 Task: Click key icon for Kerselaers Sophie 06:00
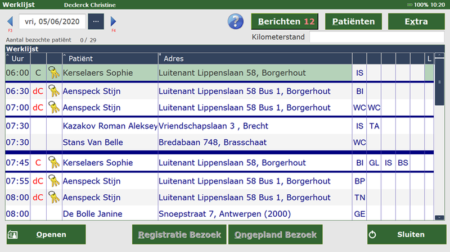tap(54, 72)
